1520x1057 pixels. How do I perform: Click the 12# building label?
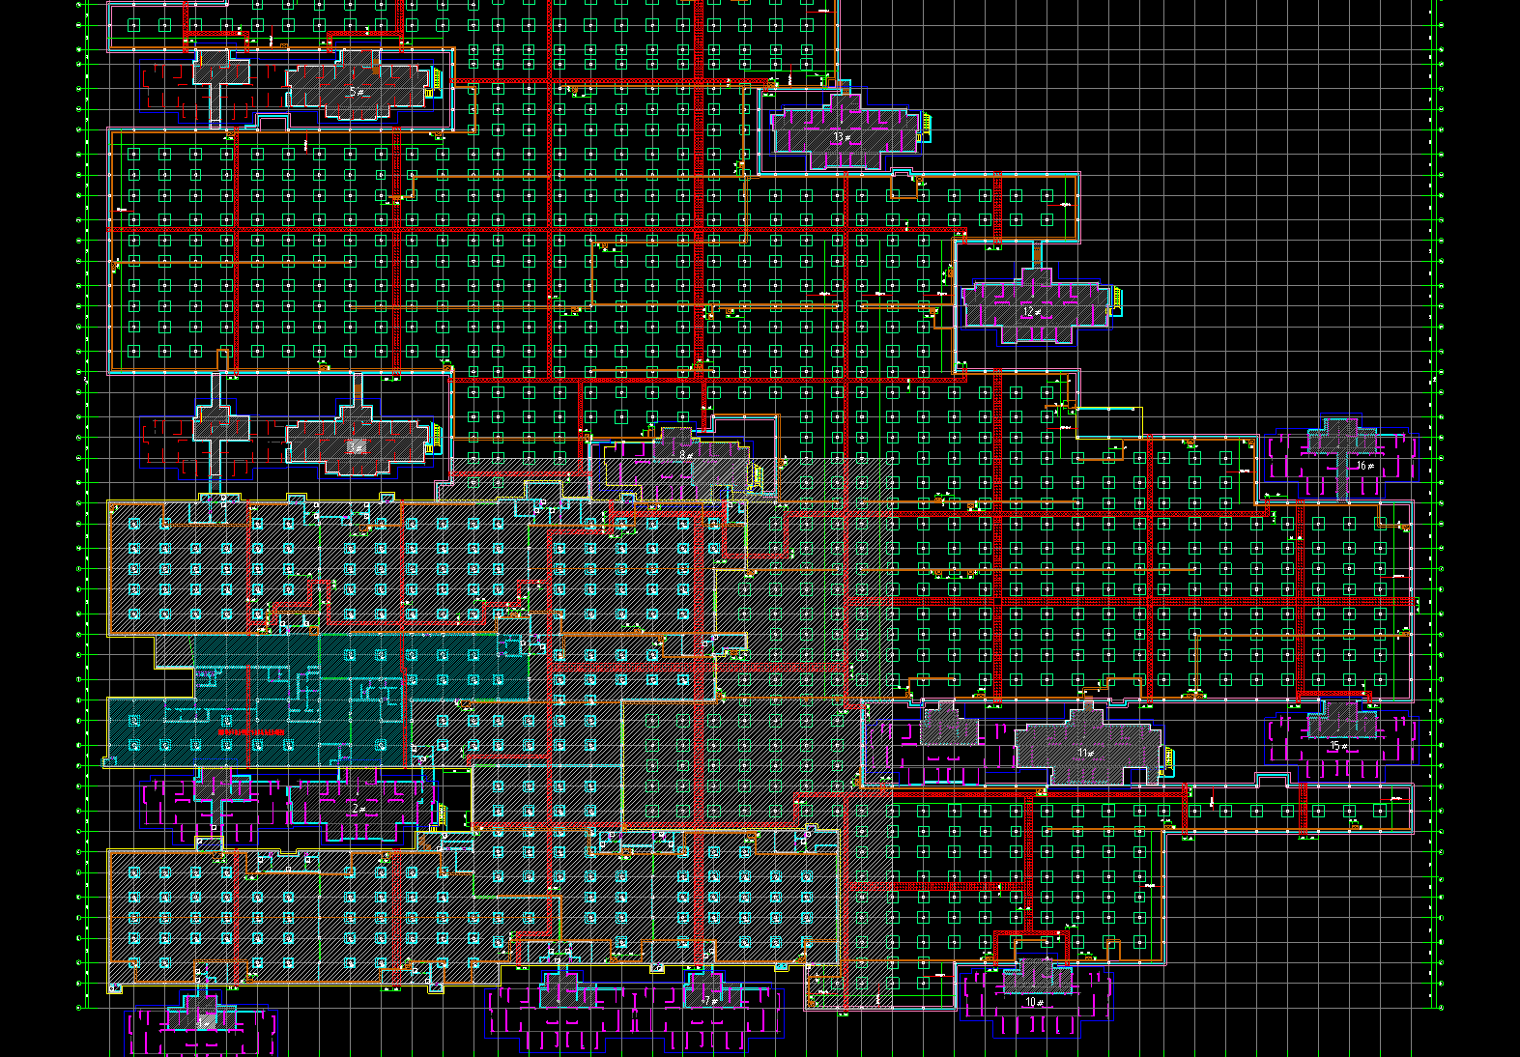(1032, 312)
